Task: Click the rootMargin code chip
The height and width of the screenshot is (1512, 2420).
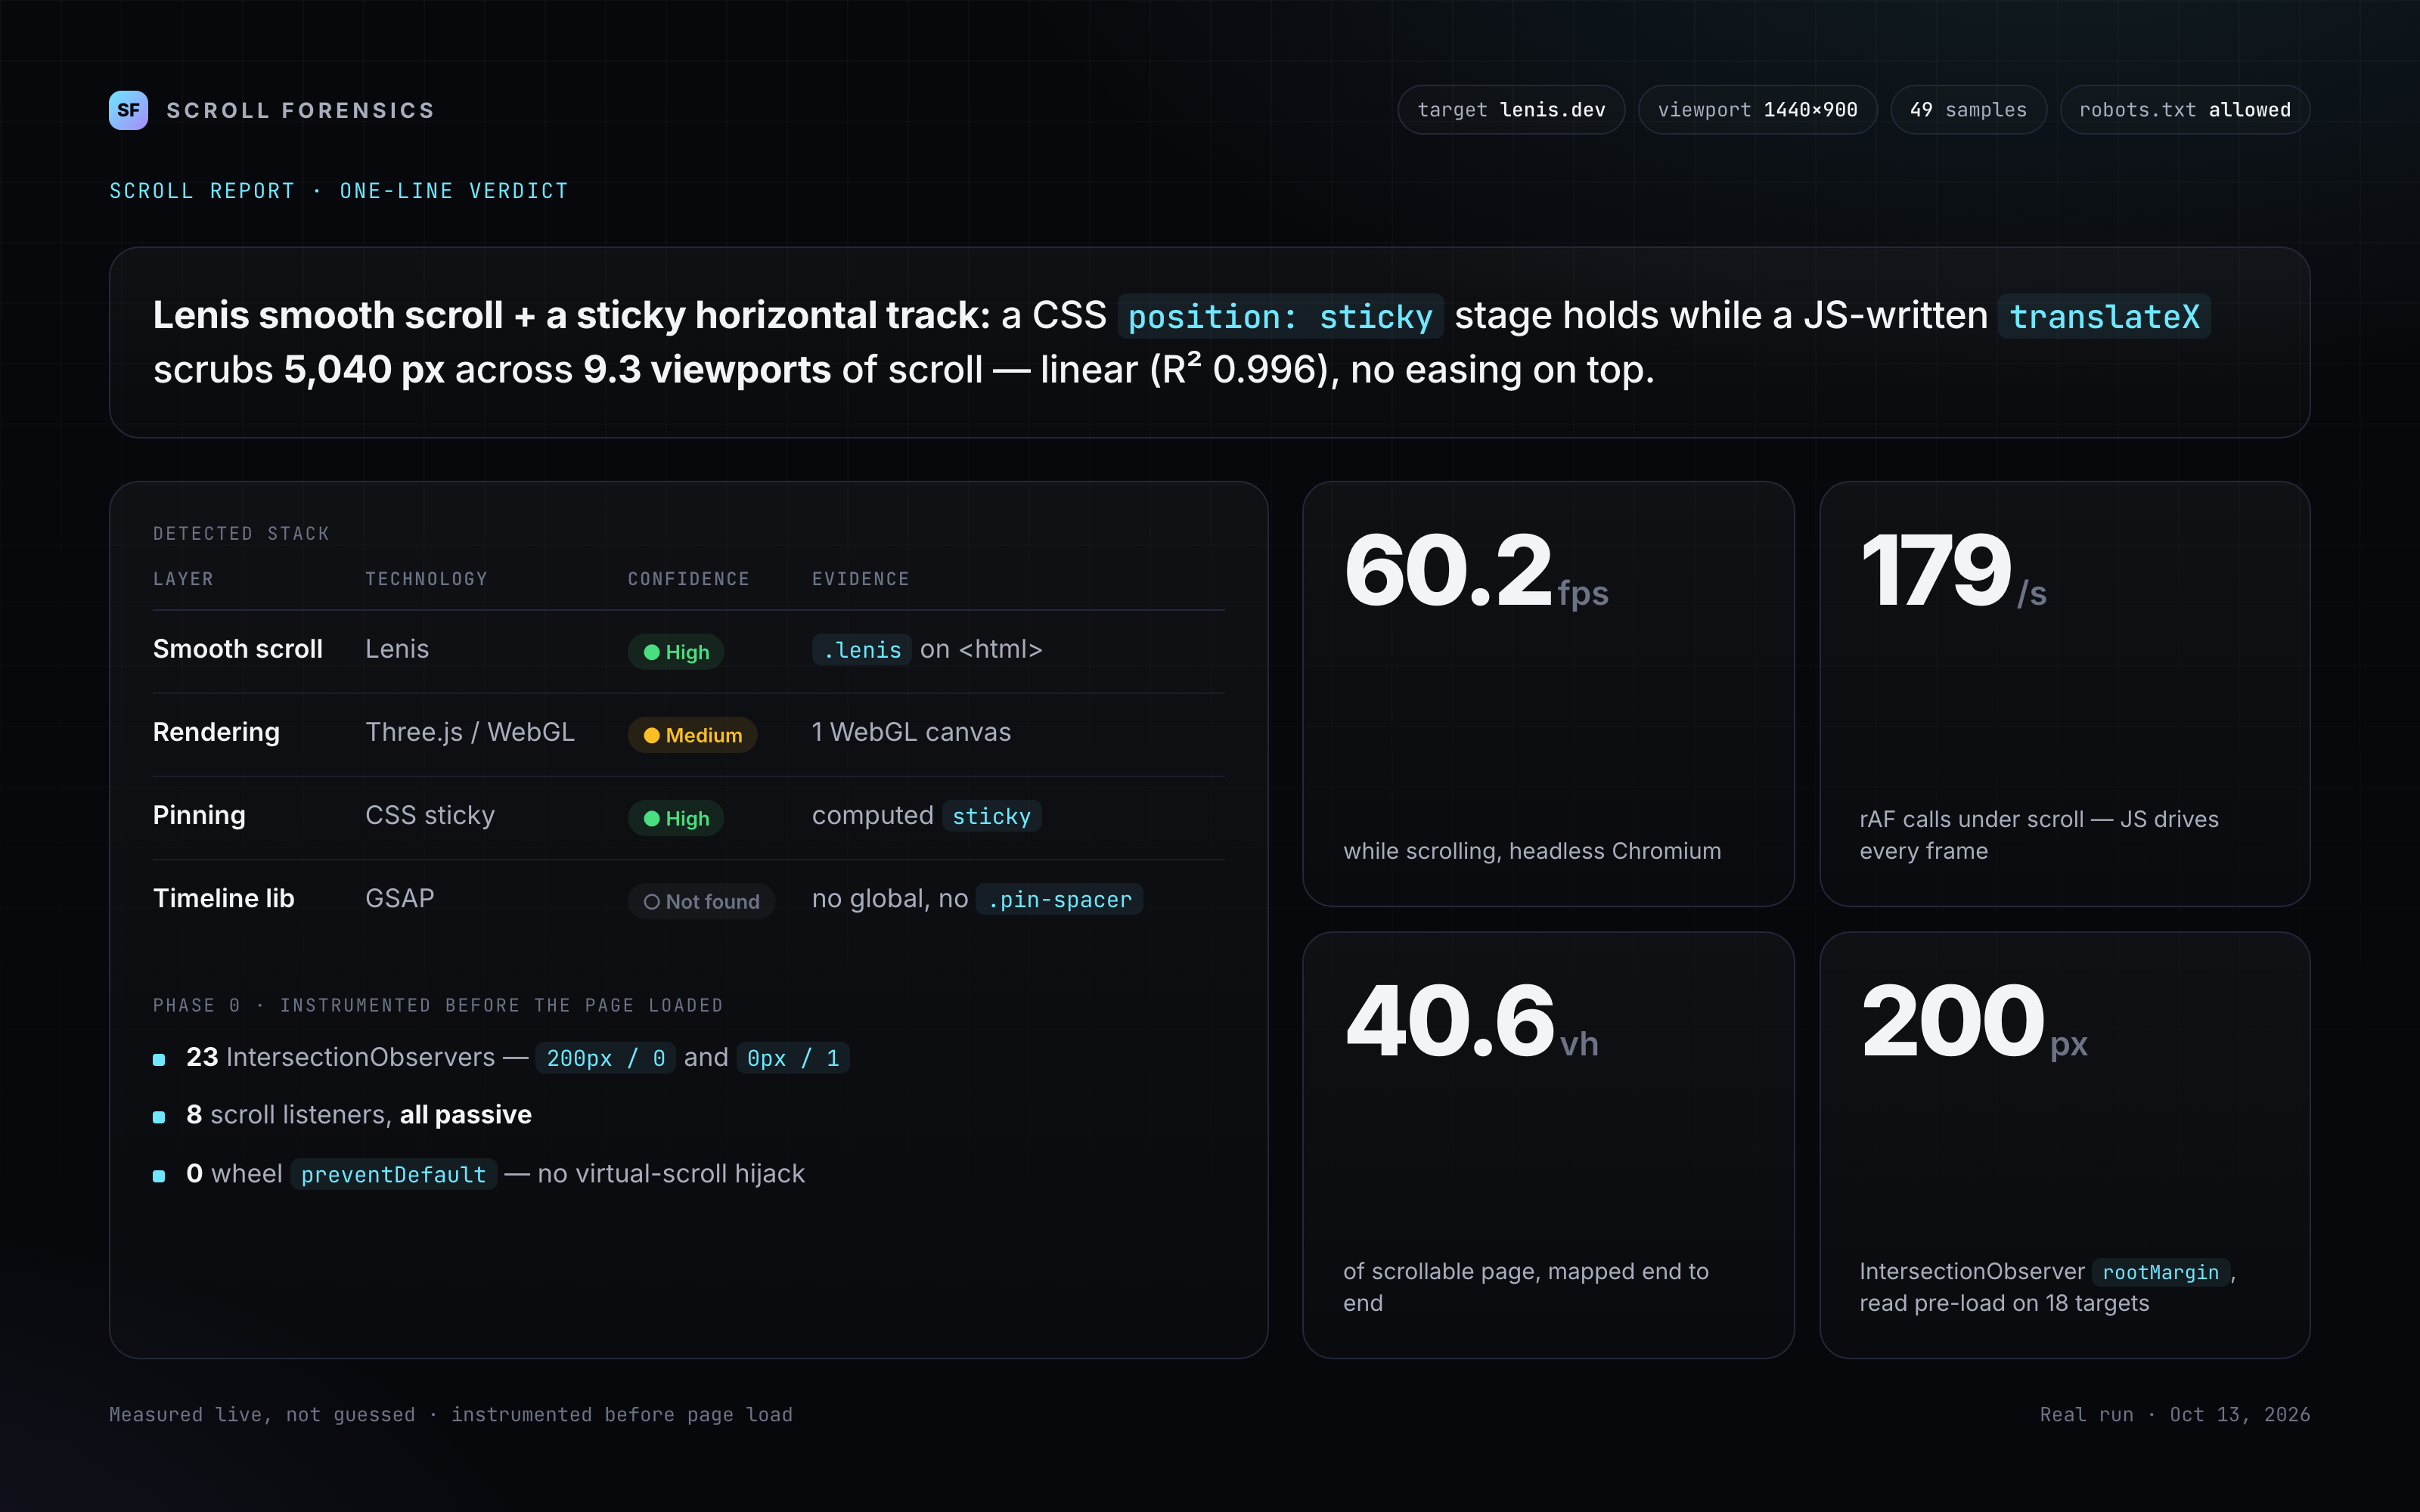Action: [2160, 1272]
